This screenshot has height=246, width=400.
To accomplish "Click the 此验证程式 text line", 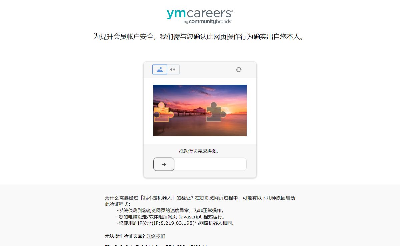I will pos(118,204).
